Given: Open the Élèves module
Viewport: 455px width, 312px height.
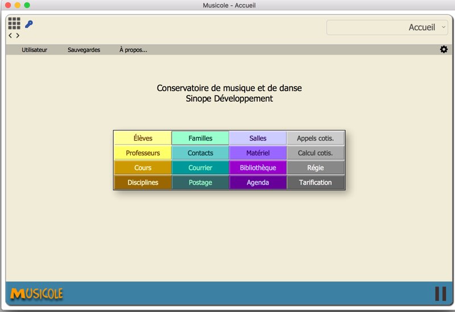Looking at the screenshot, I should [143, 138].
